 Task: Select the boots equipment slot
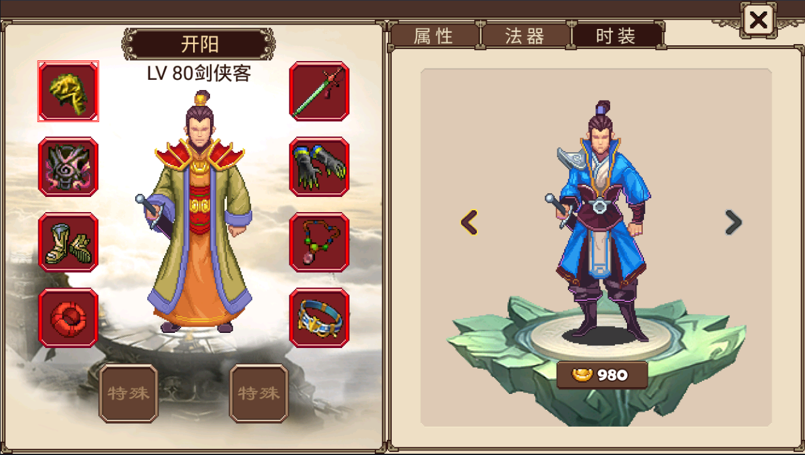coord(68,242)
